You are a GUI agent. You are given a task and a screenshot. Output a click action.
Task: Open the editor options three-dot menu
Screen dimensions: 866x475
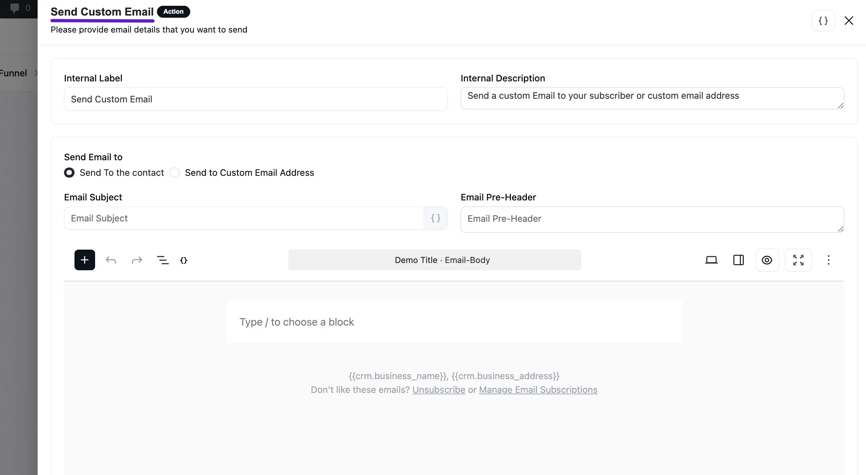click(x=828, y=260)
